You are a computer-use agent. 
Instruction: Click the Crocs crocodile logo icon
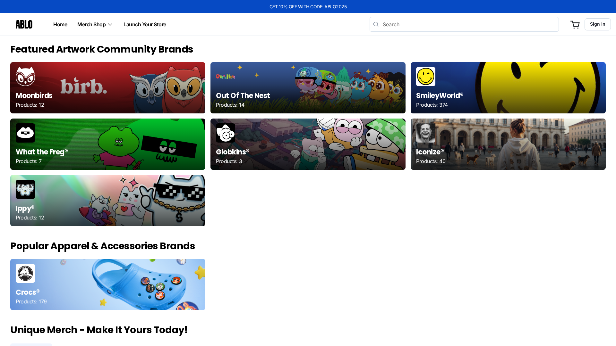25,273
